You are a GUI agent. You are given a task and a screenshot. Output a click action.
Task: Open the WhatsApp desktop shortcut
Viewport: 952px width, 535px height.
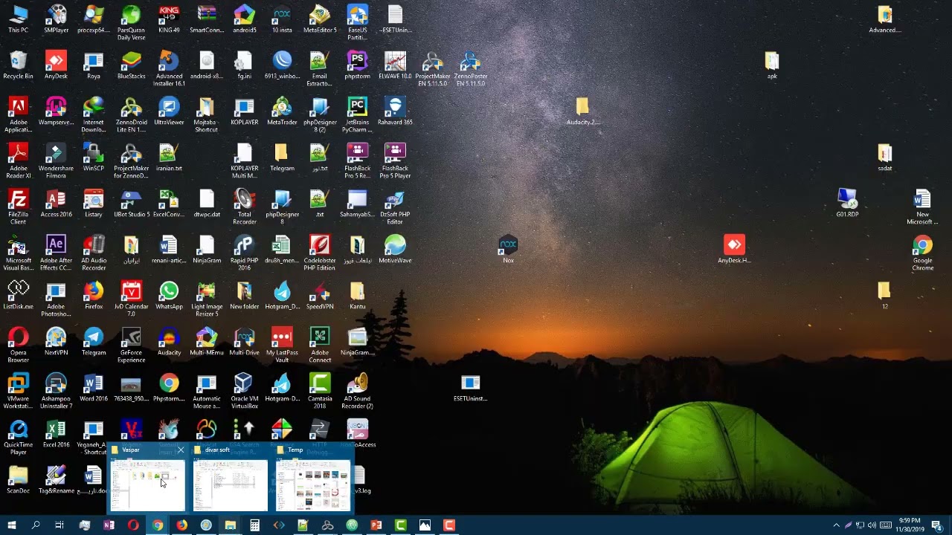tap(169, 296)
